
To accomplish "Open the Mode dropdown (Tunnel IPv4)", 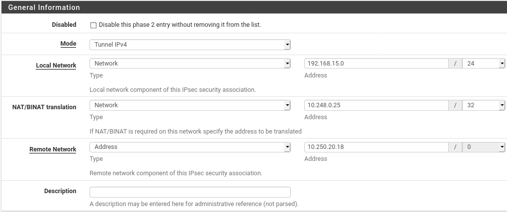I will [x=189, y=45].
